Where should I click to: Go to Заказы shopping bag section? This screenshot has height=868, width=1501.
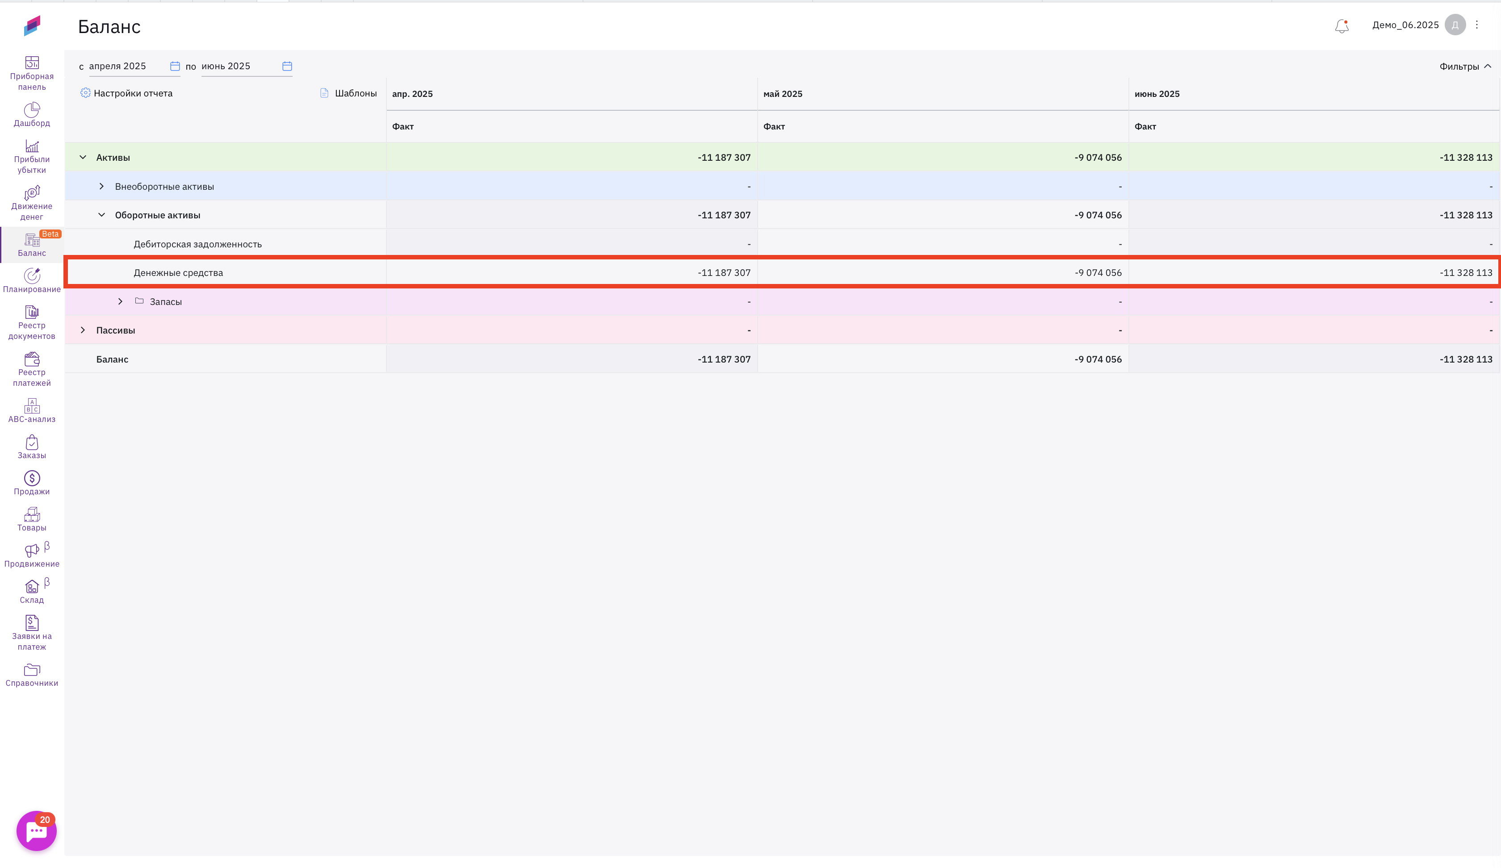(32, 447)
